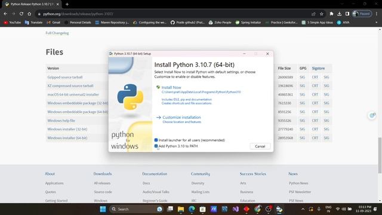Click the volume icon in system tray
This screenshot has height=215, width=382.
click(344, 209)
